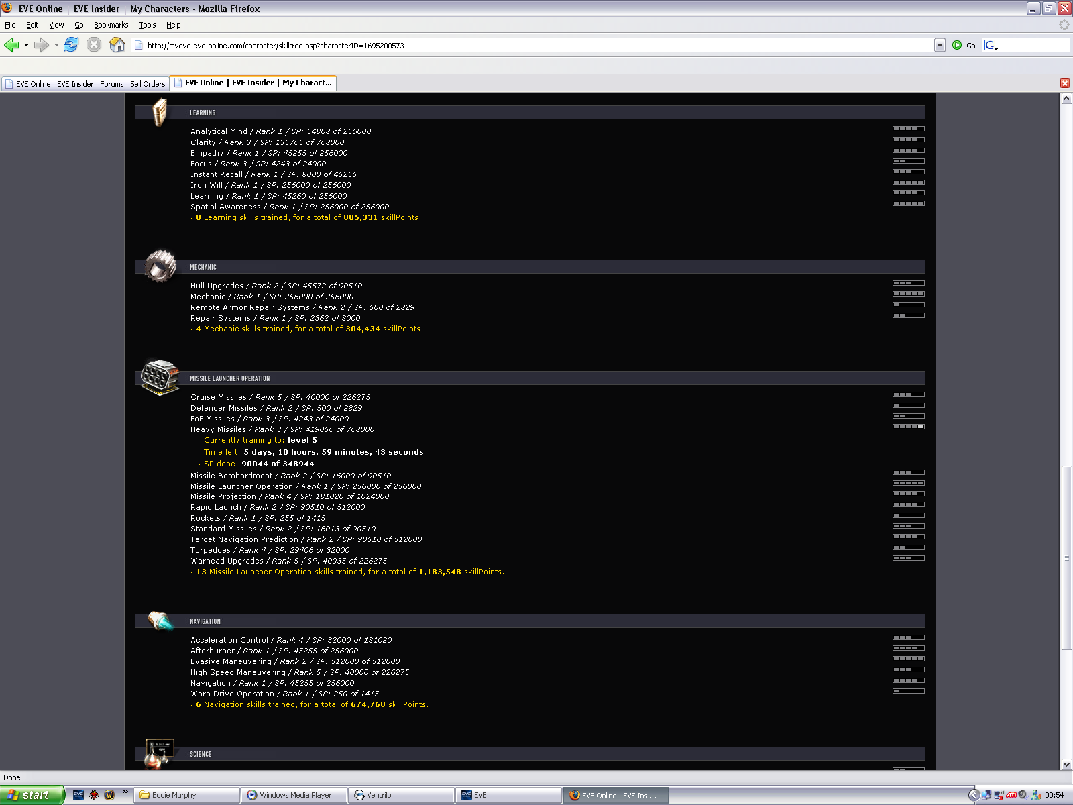Open the Forward history dropdown arrow
The image size is (1073, 805).
56,45
